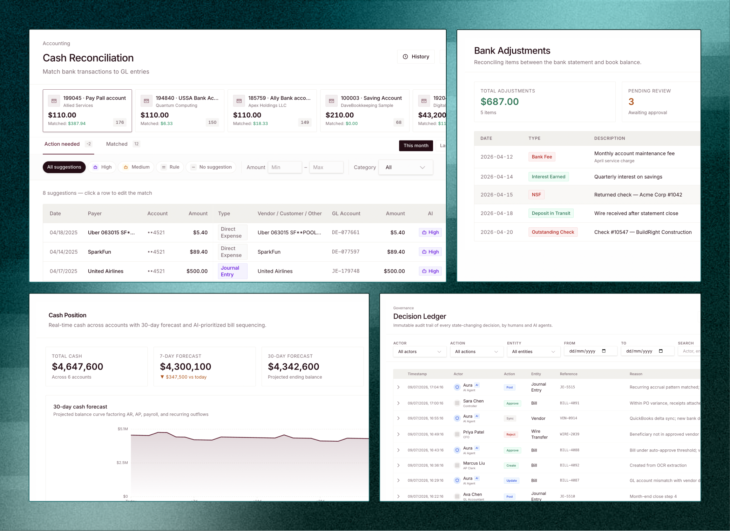Image resolution: width=730 pixels, height=531 pixels.
Task: Click the High AI badge on the SparkFun row
Action: click(430, 252)
